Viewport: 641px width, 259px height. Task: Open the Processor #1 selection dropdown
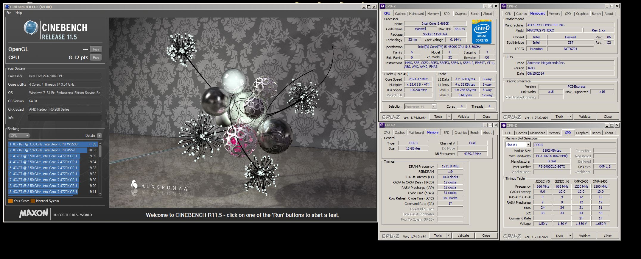(420, 106)
